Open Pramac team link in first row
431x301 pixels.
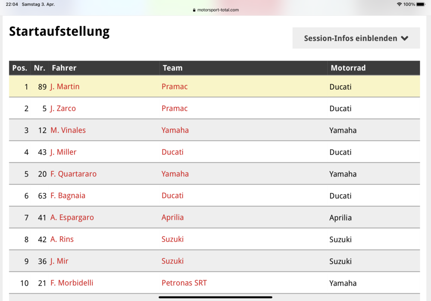(175, 87)
